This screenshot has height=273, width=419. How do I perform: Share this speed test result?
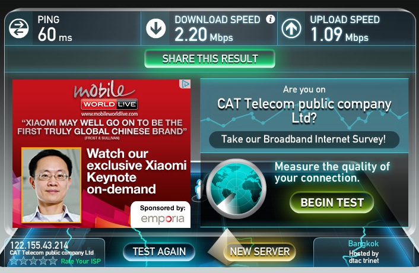coord(209,59)
